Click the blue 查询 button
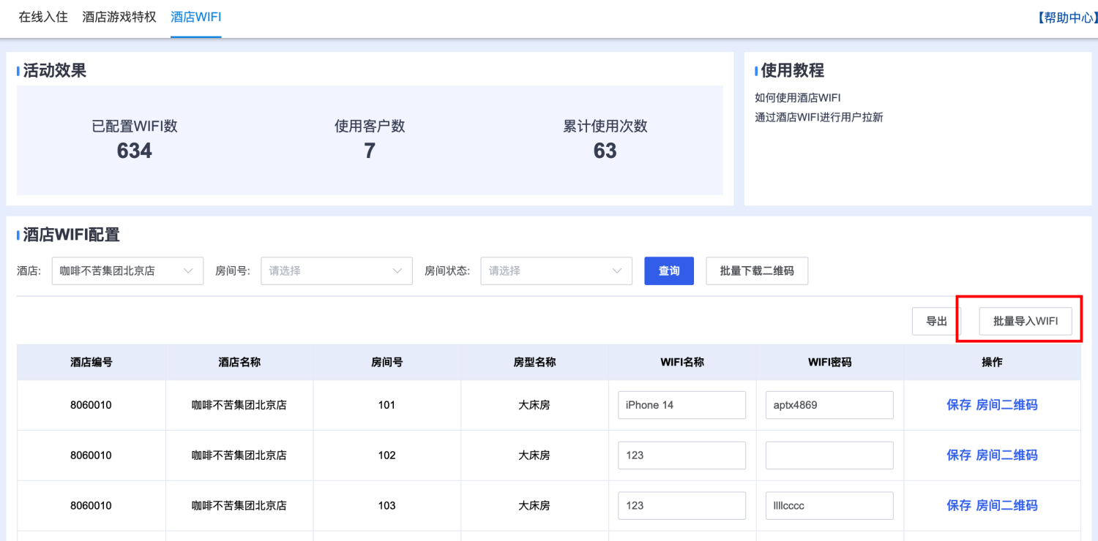This screenshot has width=1098, height=541. tap(669, 270)
